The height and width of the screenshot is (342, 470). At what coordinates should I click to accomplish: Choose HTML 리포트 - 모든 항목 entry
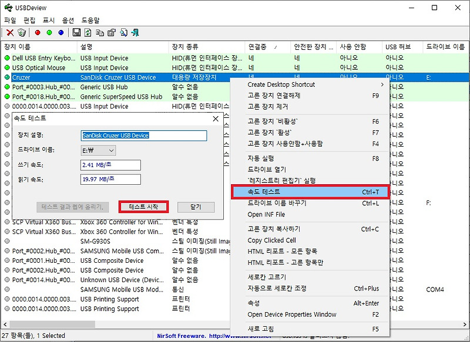(x=310, y=251)
